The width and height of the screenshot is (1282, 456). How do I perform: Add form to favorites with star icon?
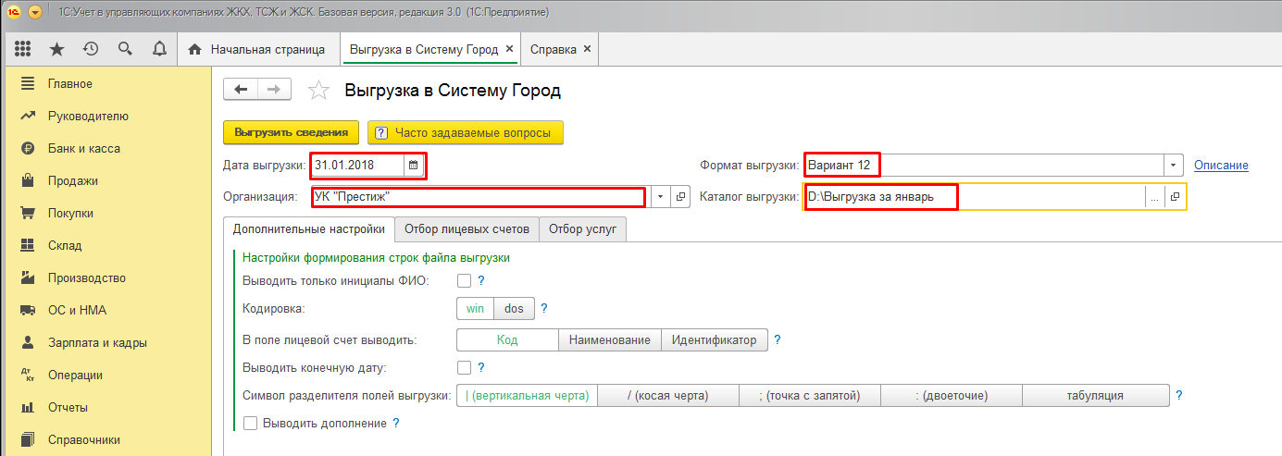[318, 90]
